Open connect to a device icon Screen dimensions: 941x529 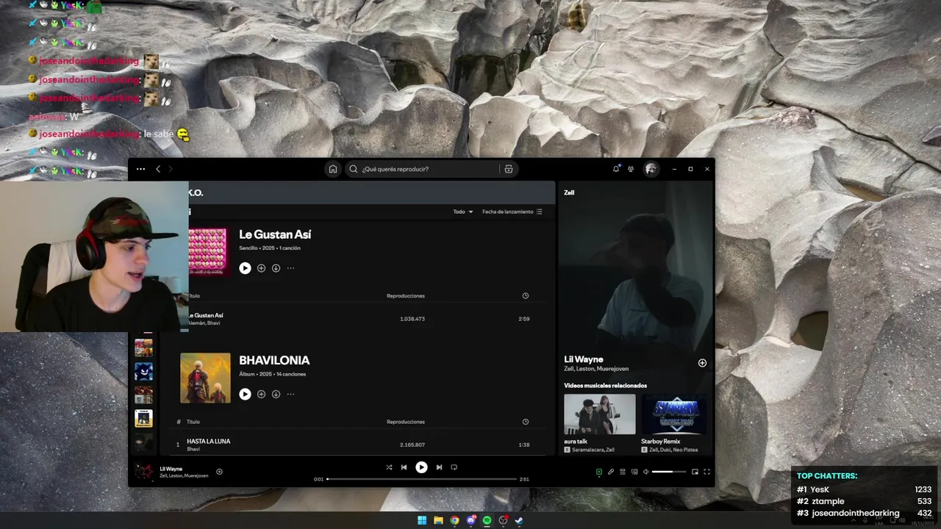(x=634, y=472)
